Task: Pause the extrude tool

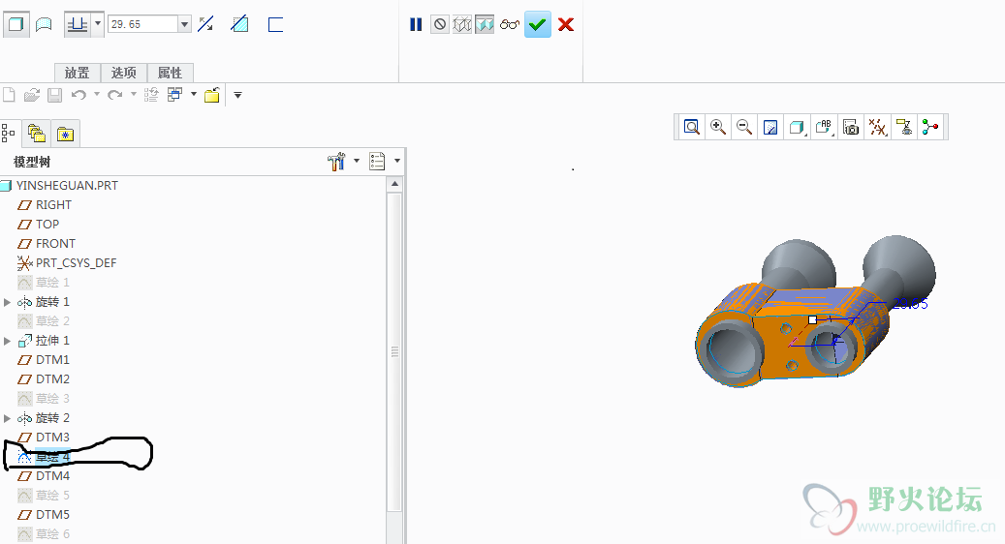Action: coord(416,25)
